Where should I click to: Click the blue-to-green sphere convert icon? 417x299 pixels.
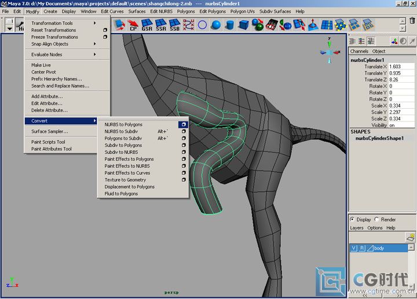click(x=257, y=25)
